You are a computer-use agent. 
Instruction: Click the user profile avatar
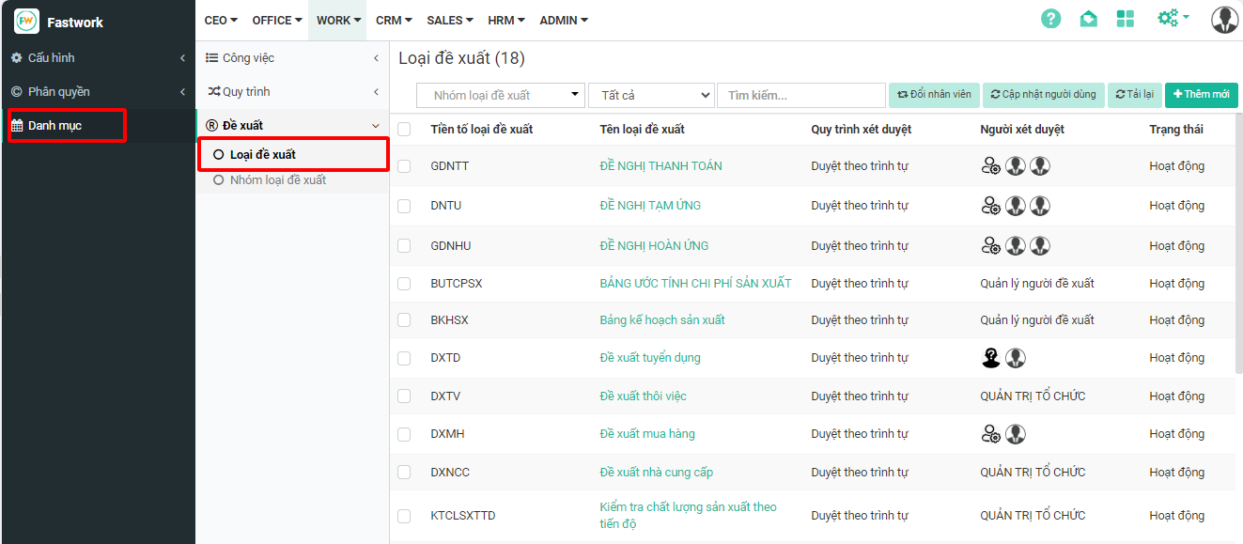[x=1224, y=20]
